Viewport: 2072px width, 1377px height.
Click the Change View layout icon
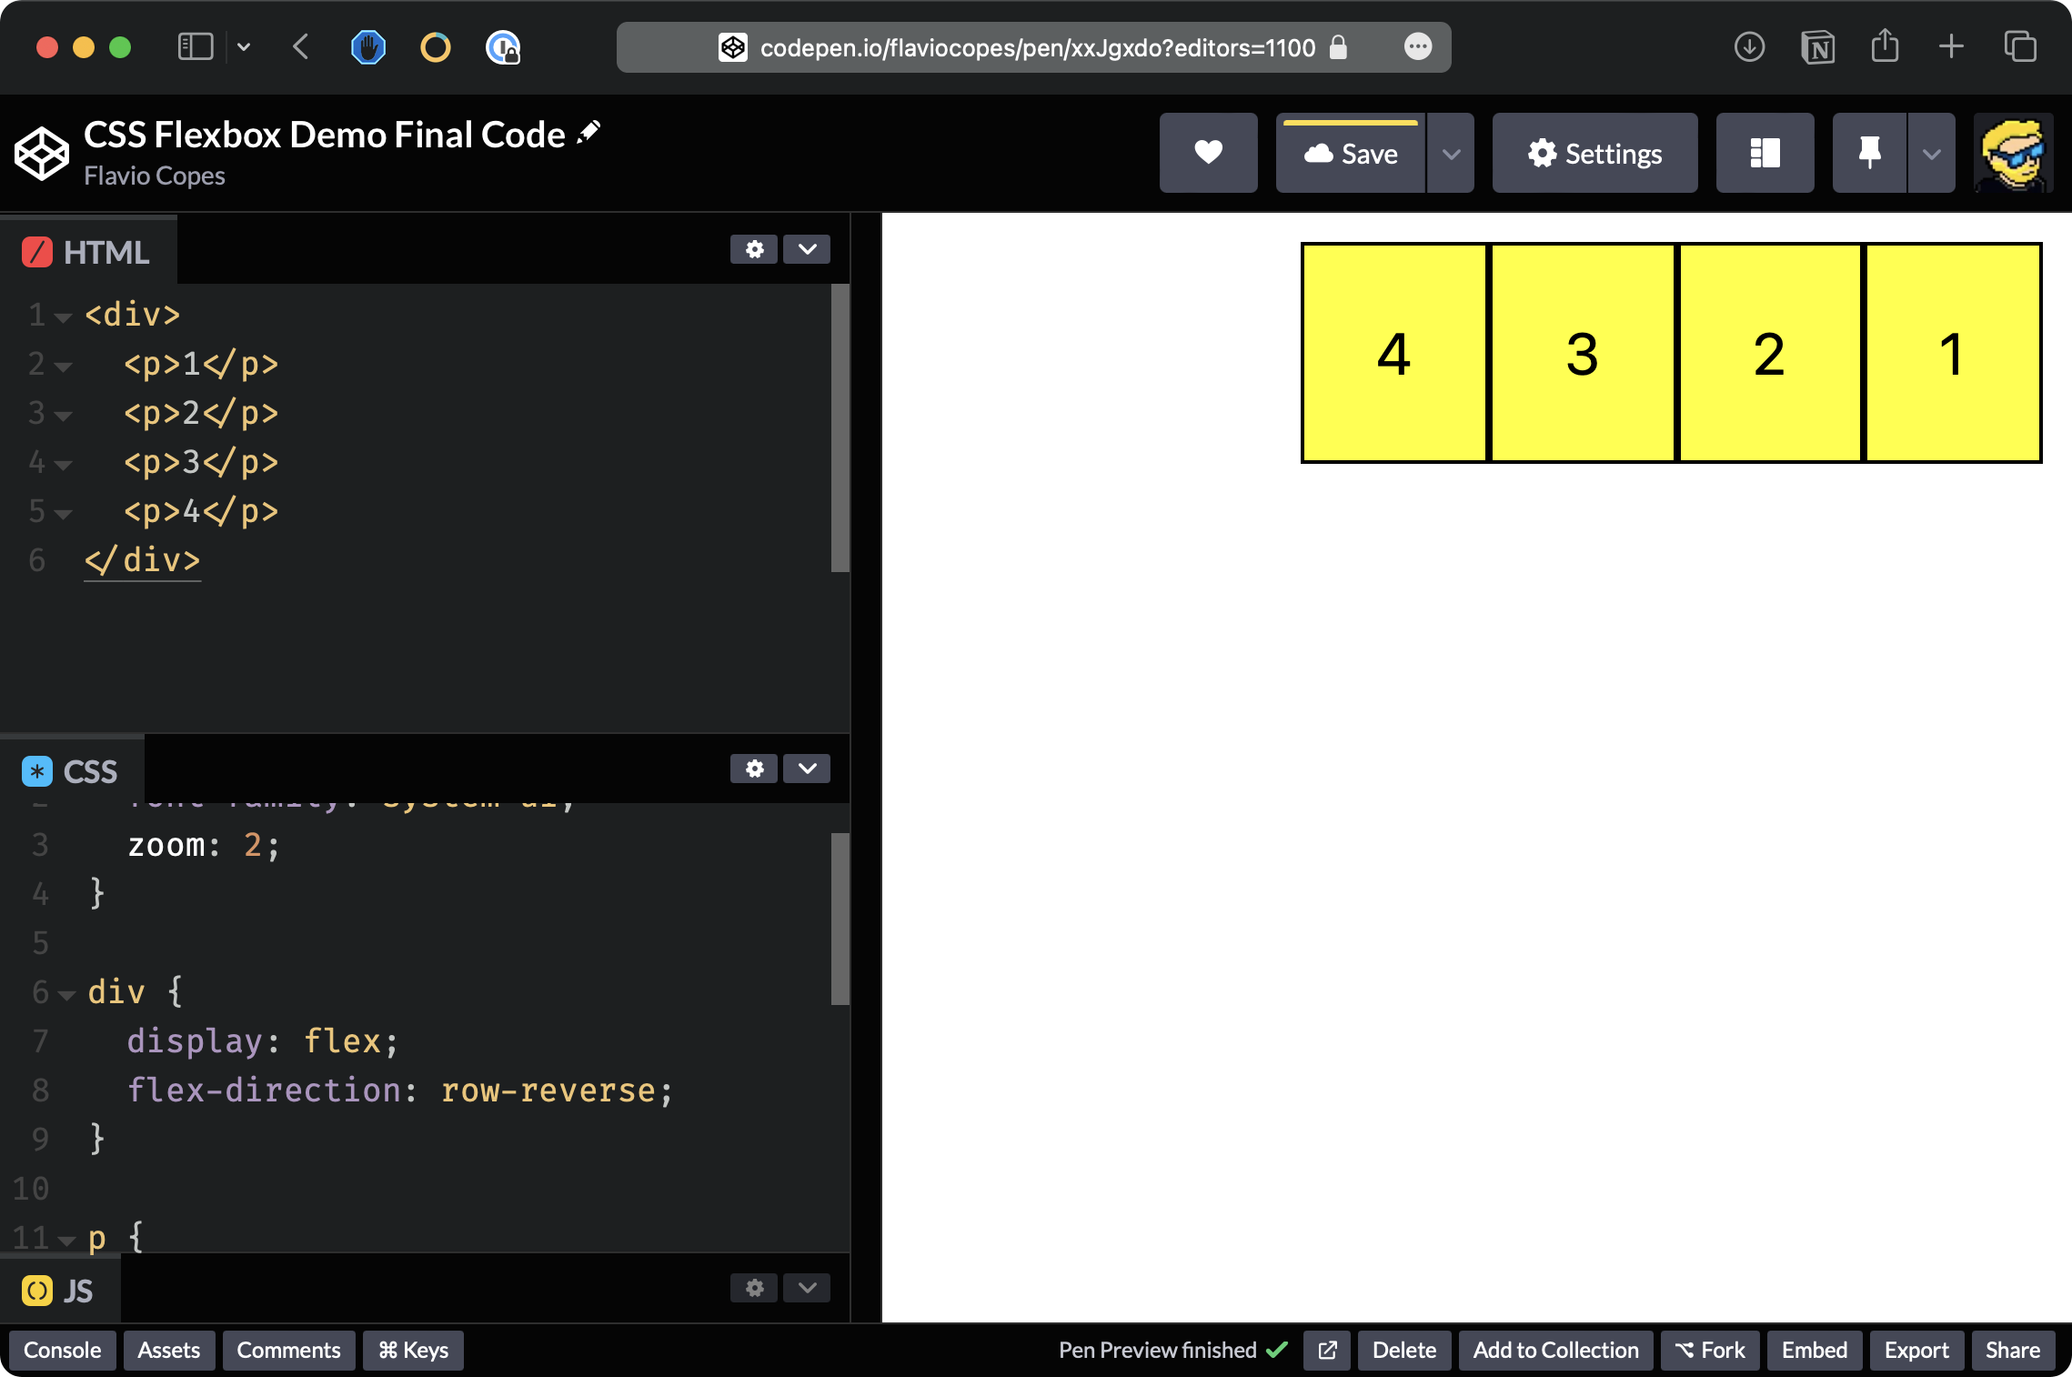click(x=1765, y=153)
